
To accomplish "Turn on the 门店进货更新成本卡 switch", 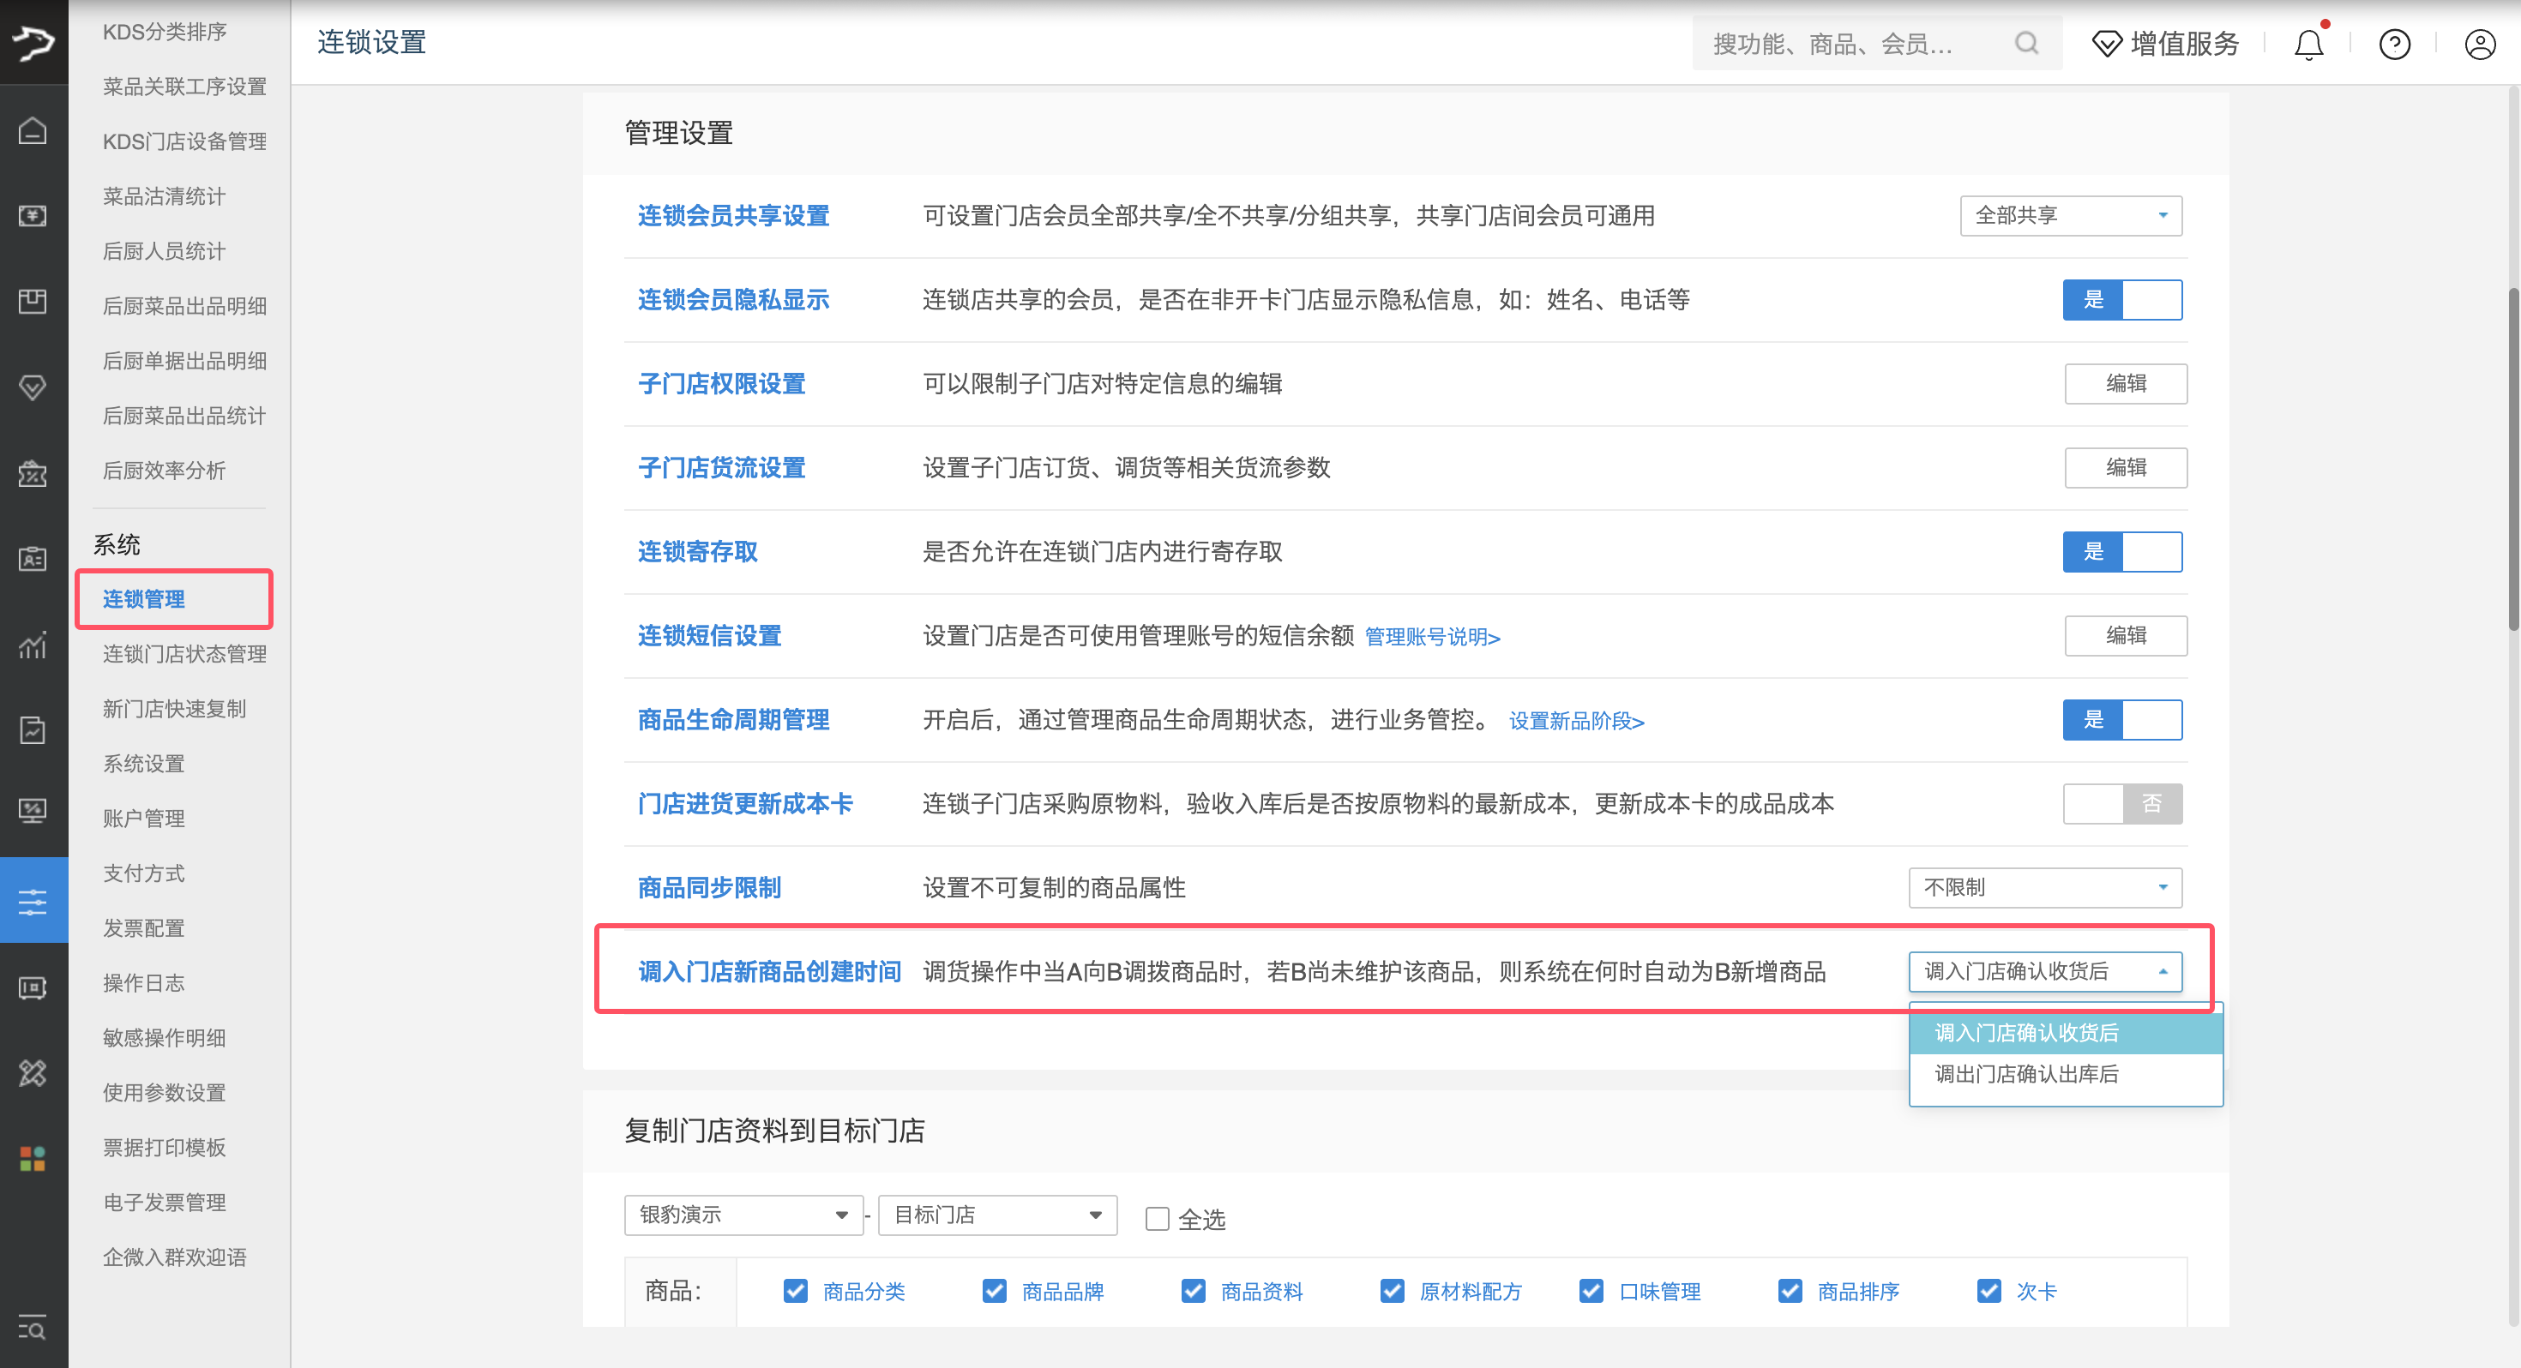I will 2122,803.
